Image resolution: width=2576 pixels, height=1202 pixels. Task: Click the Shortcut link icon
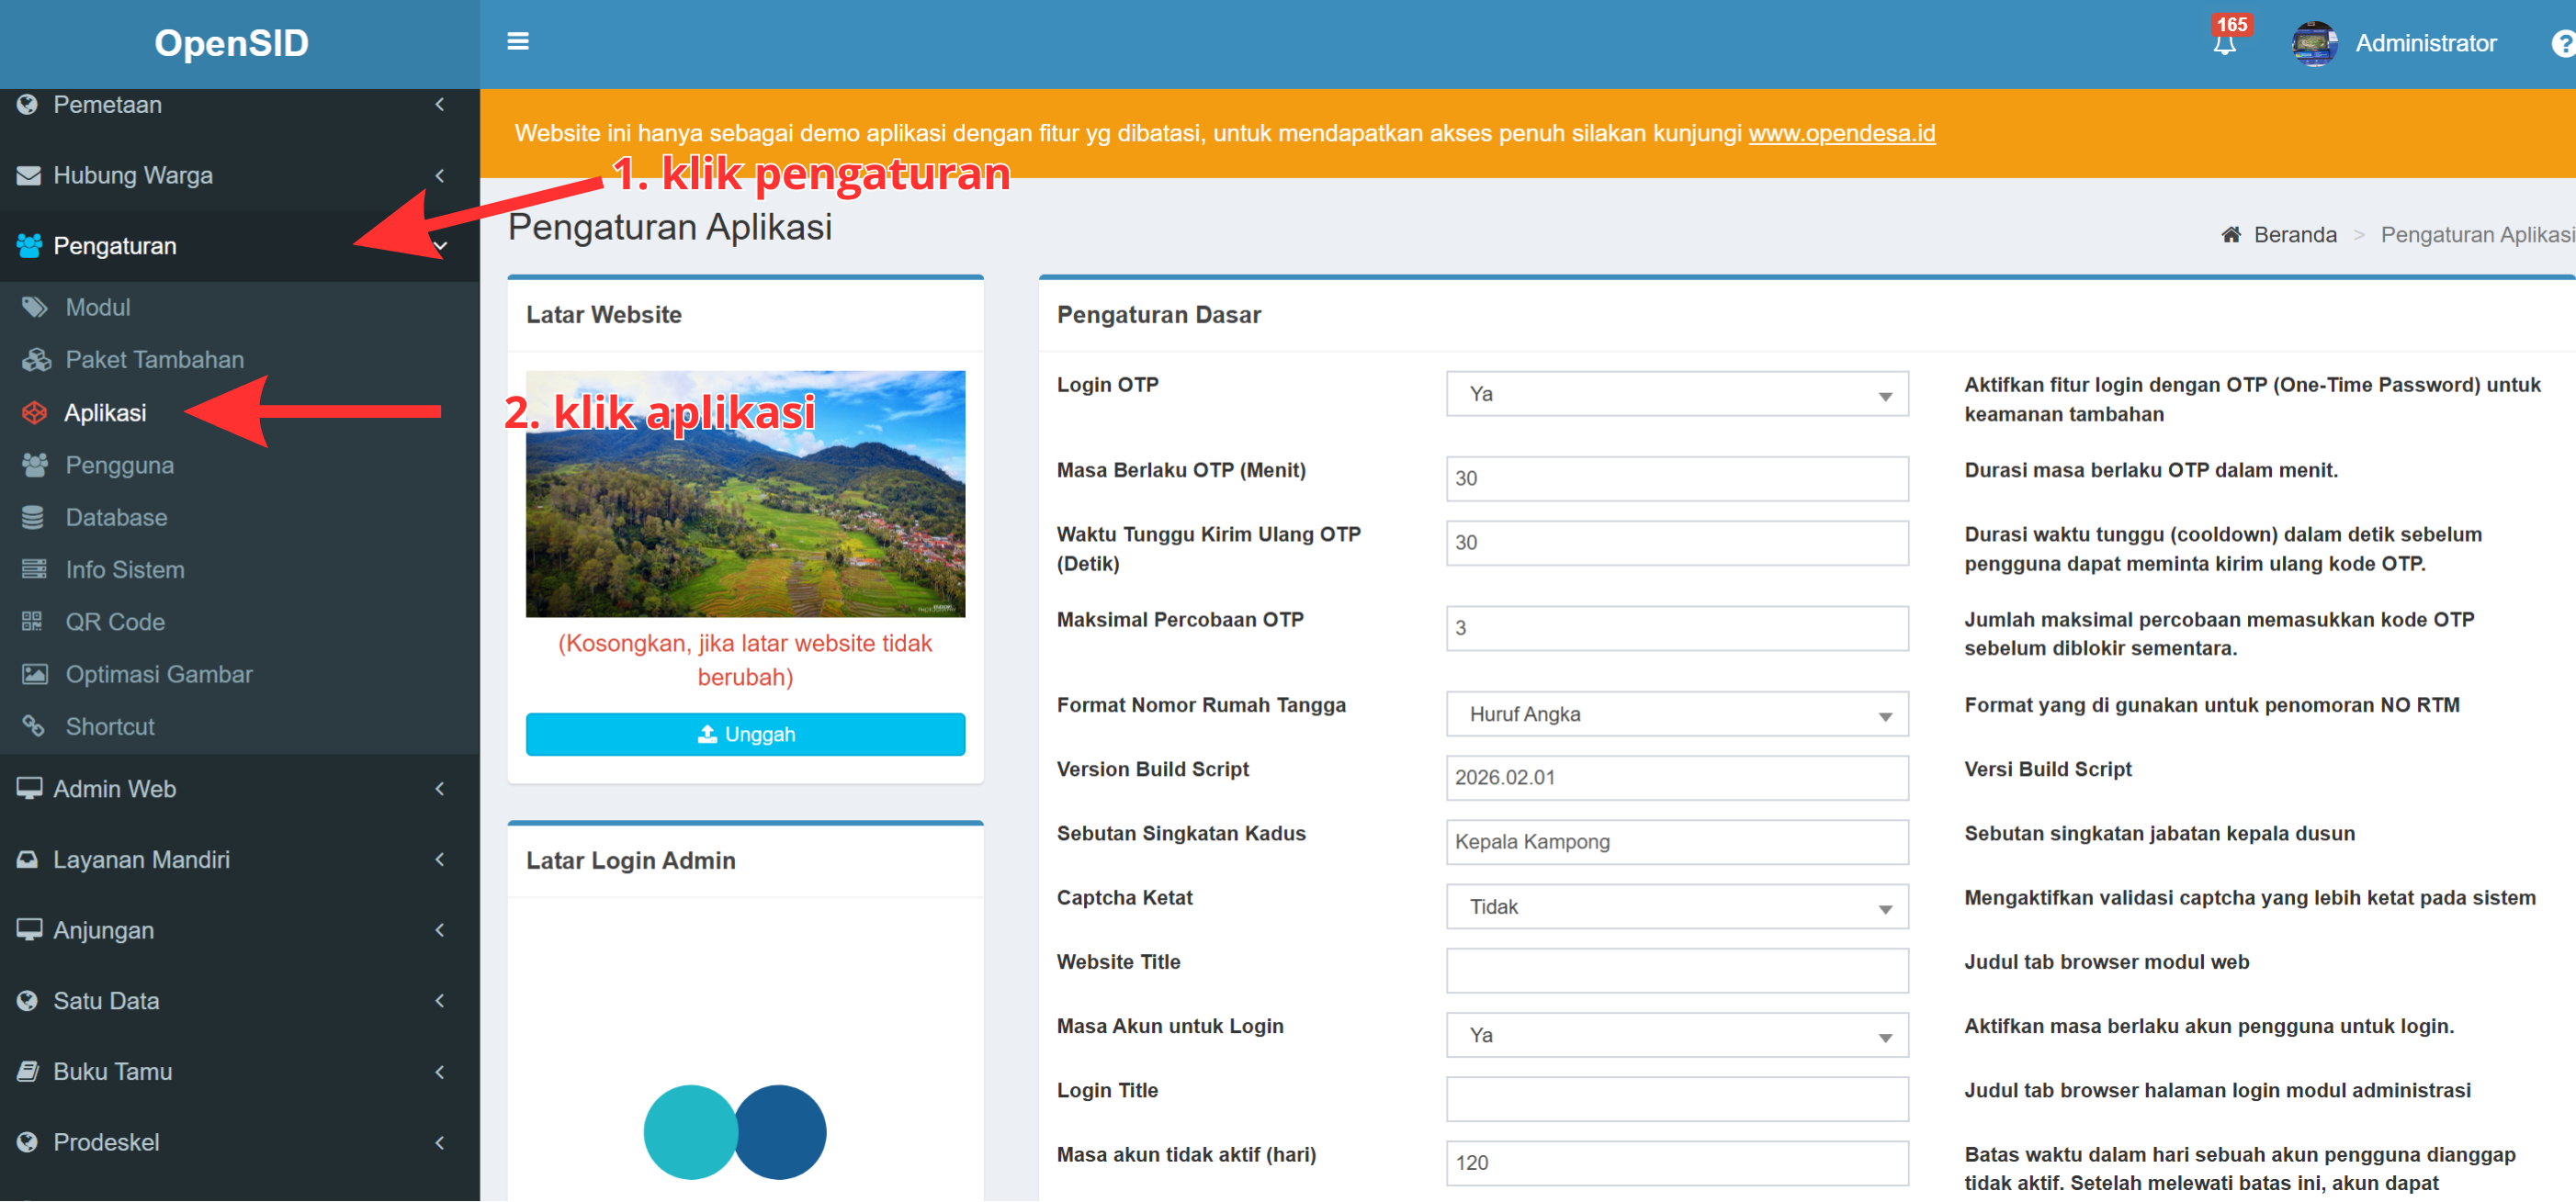pyautogui.click(x=35, y=726)
